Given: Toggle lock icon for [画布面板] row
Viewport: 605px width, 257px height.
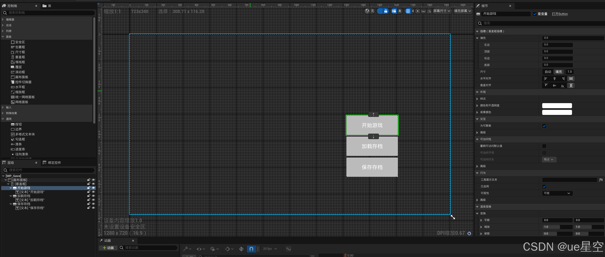Looking at the screenshot, I should coord(89,180).
